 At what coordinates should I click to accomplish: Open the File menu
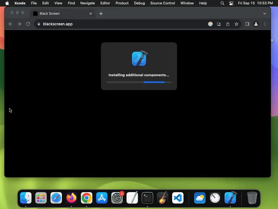[34, 3]
